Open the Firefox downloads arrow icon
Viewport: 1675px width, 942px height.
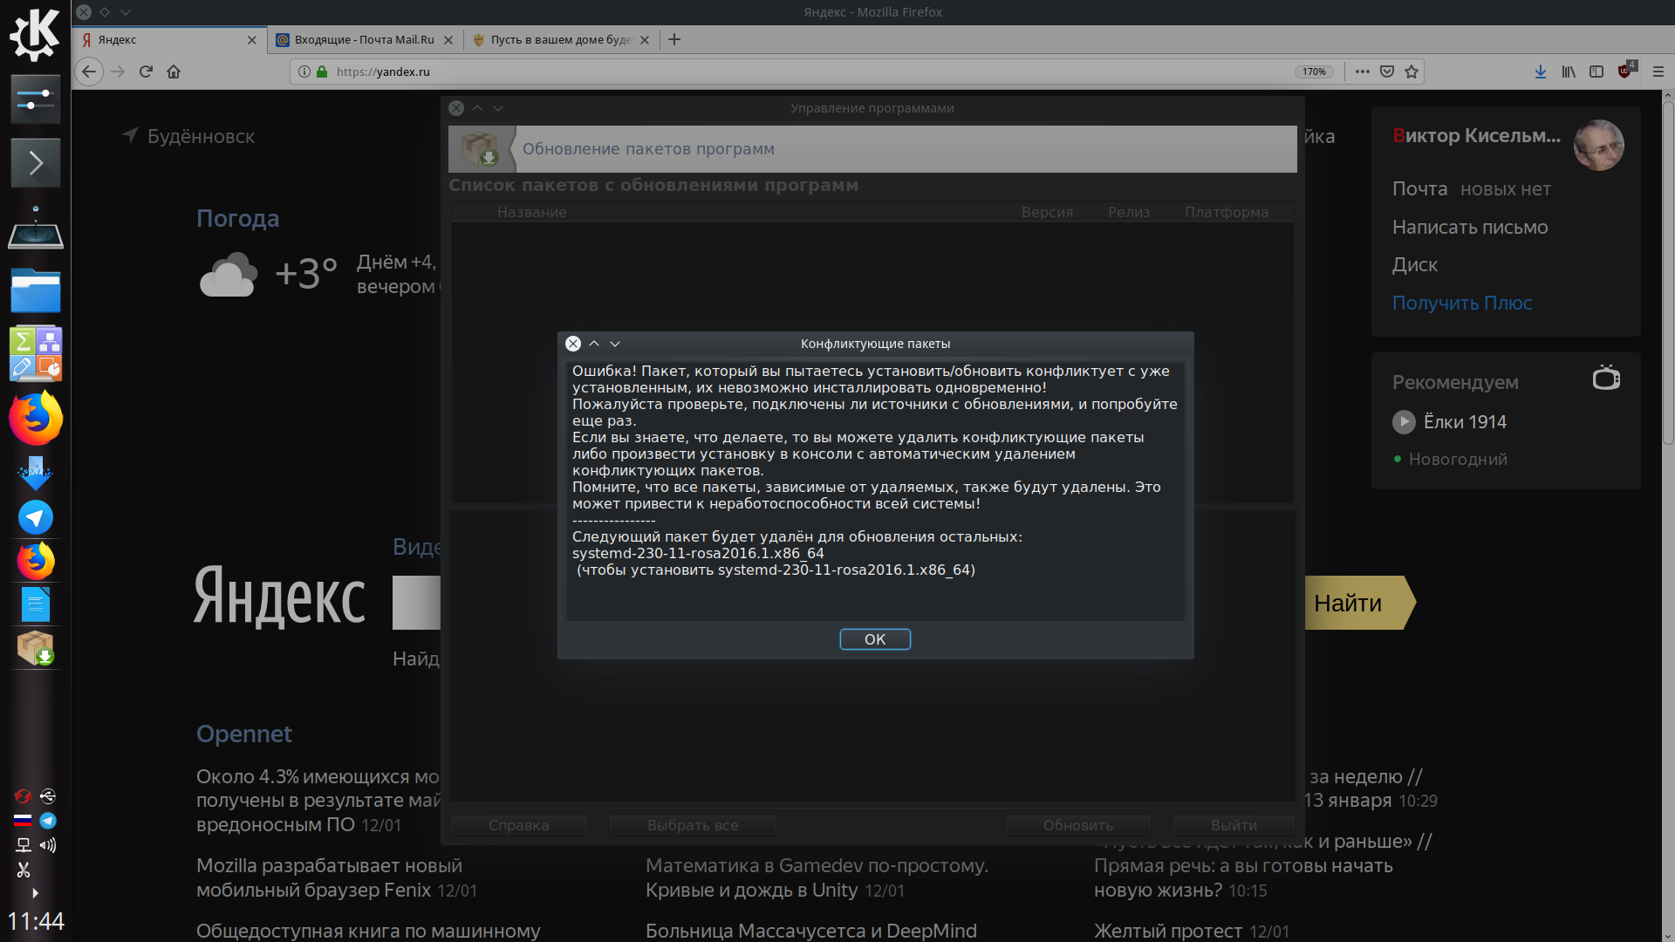pyautogui.click(x=1541, y=72)
